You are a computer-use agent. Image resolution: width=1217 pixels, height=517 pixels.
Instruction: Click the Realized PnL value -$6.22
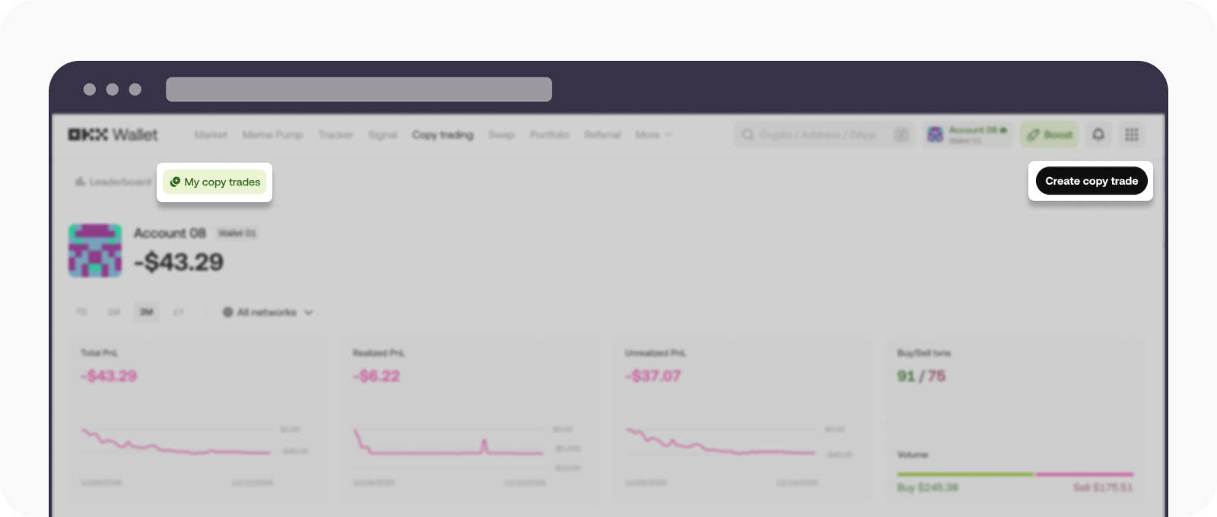coord(377,376)
